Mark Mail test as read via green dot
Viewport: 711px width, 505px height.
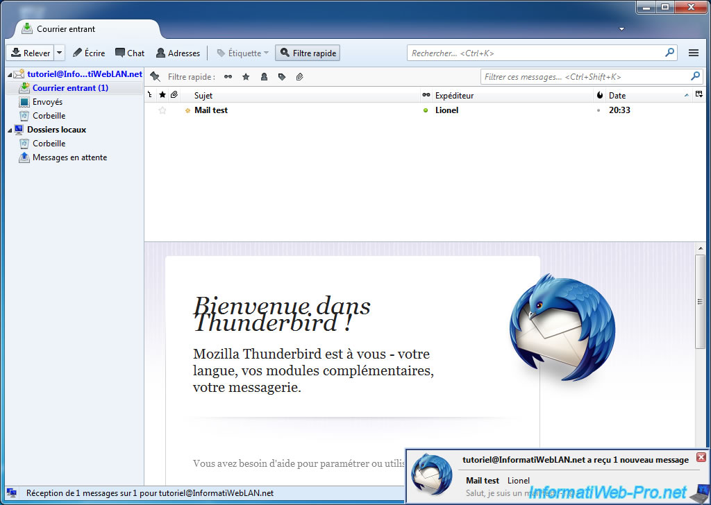tap(426, 110)
